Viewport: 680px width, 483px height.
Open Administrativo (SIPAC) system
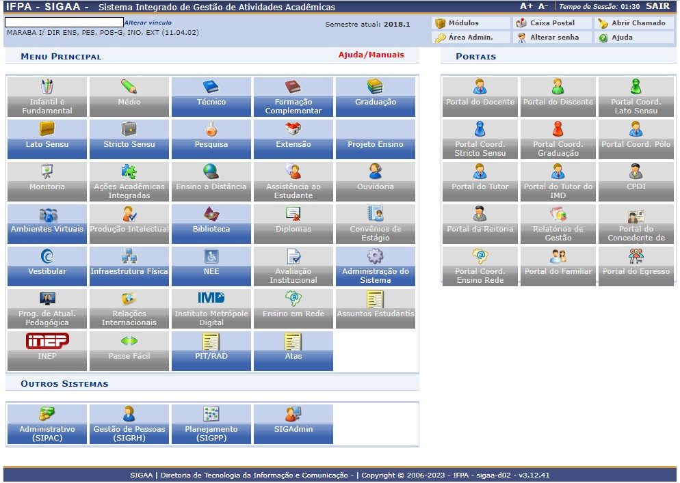point(47,424)
